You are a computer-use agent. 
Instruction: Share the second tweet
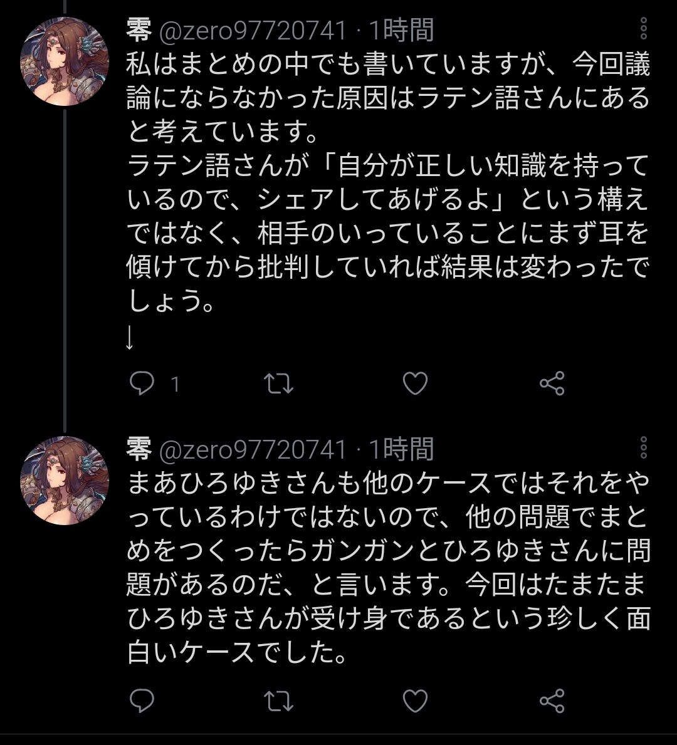[x=552, y=701]
